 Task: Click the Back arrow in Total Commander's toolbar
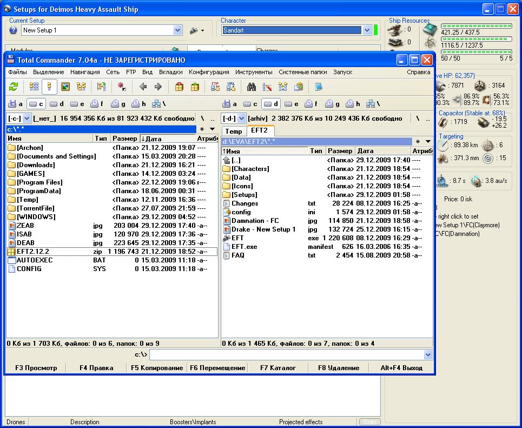click(x=143, y=87)
